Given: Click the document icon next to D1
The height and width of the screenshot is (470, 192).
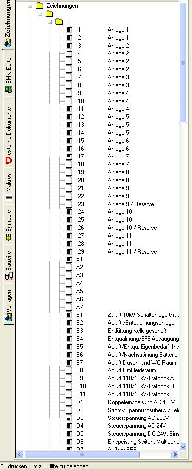Looking at the screenshot, I should pos(69,402).
